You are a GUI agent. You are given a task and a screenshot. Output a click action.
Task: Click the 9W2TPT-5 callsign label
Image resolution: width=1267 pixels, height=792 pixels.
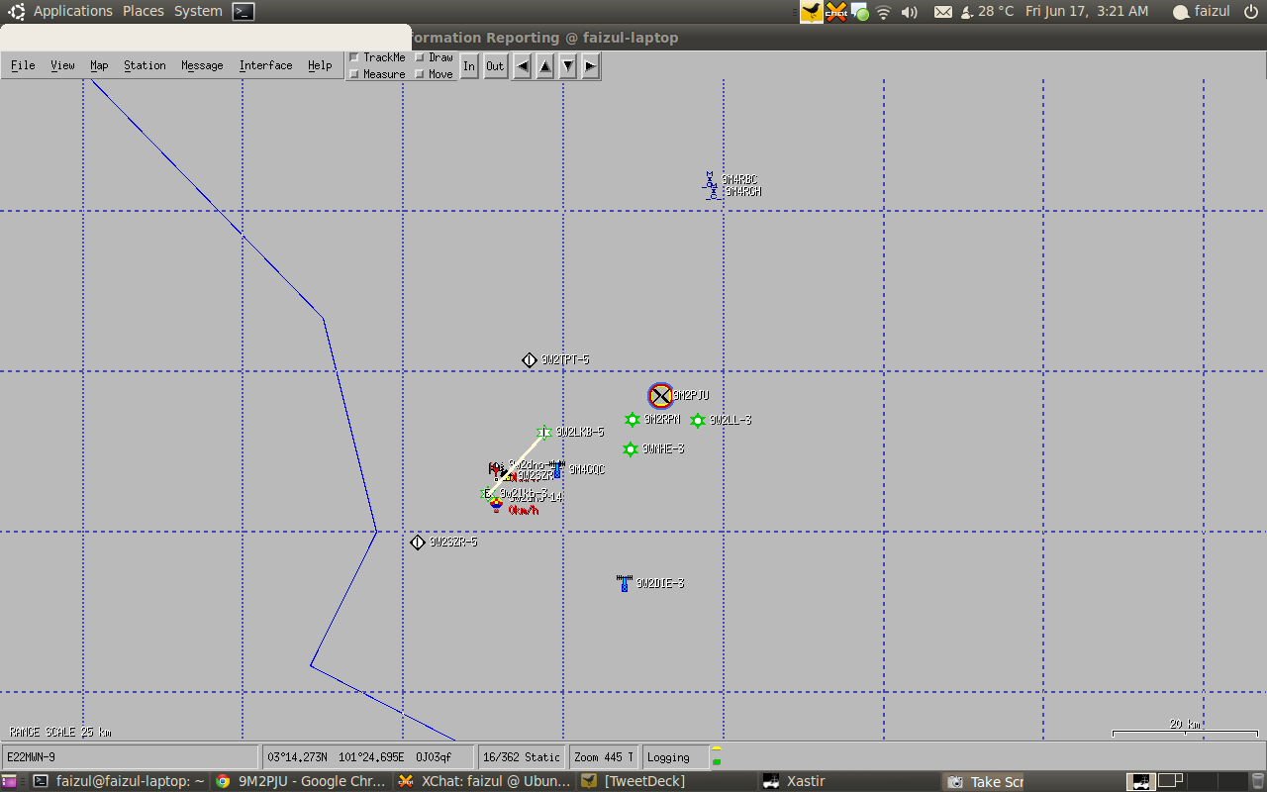click(x=565, y=360)
